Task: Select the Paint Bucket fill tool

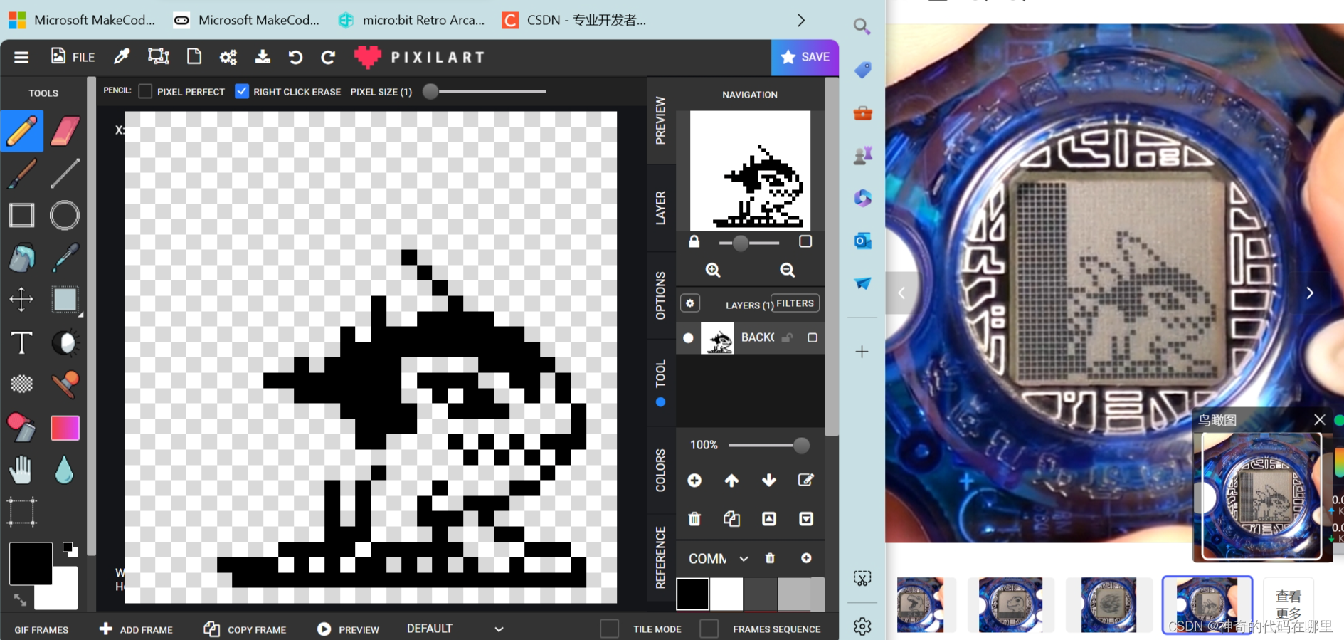Action: coord(22,258)
